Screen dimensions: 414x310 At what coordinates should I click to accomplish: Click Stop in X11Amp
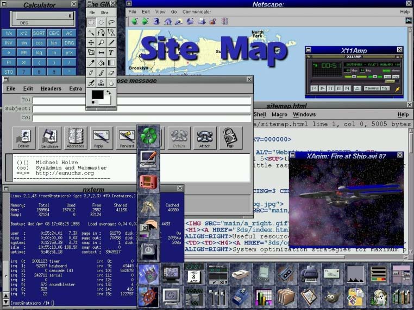pos(339,88)
